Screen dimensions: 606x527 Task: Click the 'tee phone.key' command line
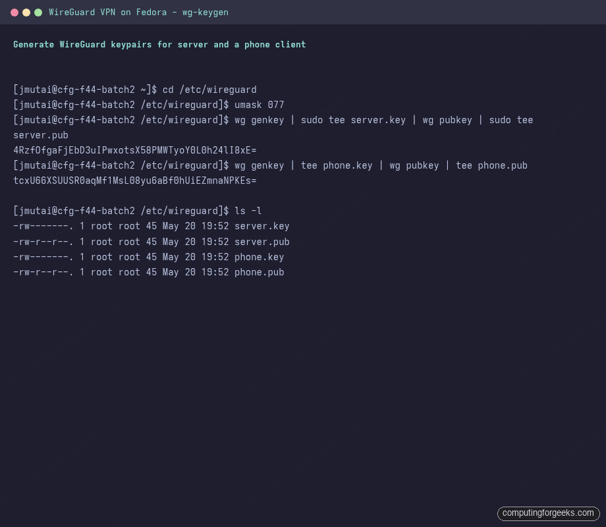pyautogui.click(x=270, y=165)
